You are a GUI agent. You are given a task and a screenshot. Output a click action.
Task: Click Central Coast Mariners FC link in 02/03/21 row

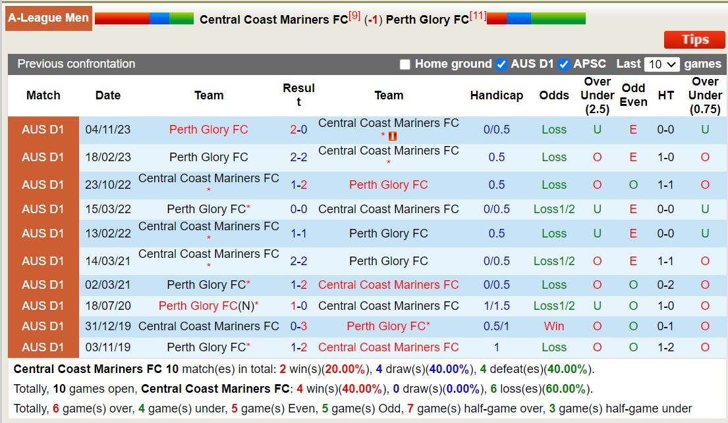coord(388,285)
